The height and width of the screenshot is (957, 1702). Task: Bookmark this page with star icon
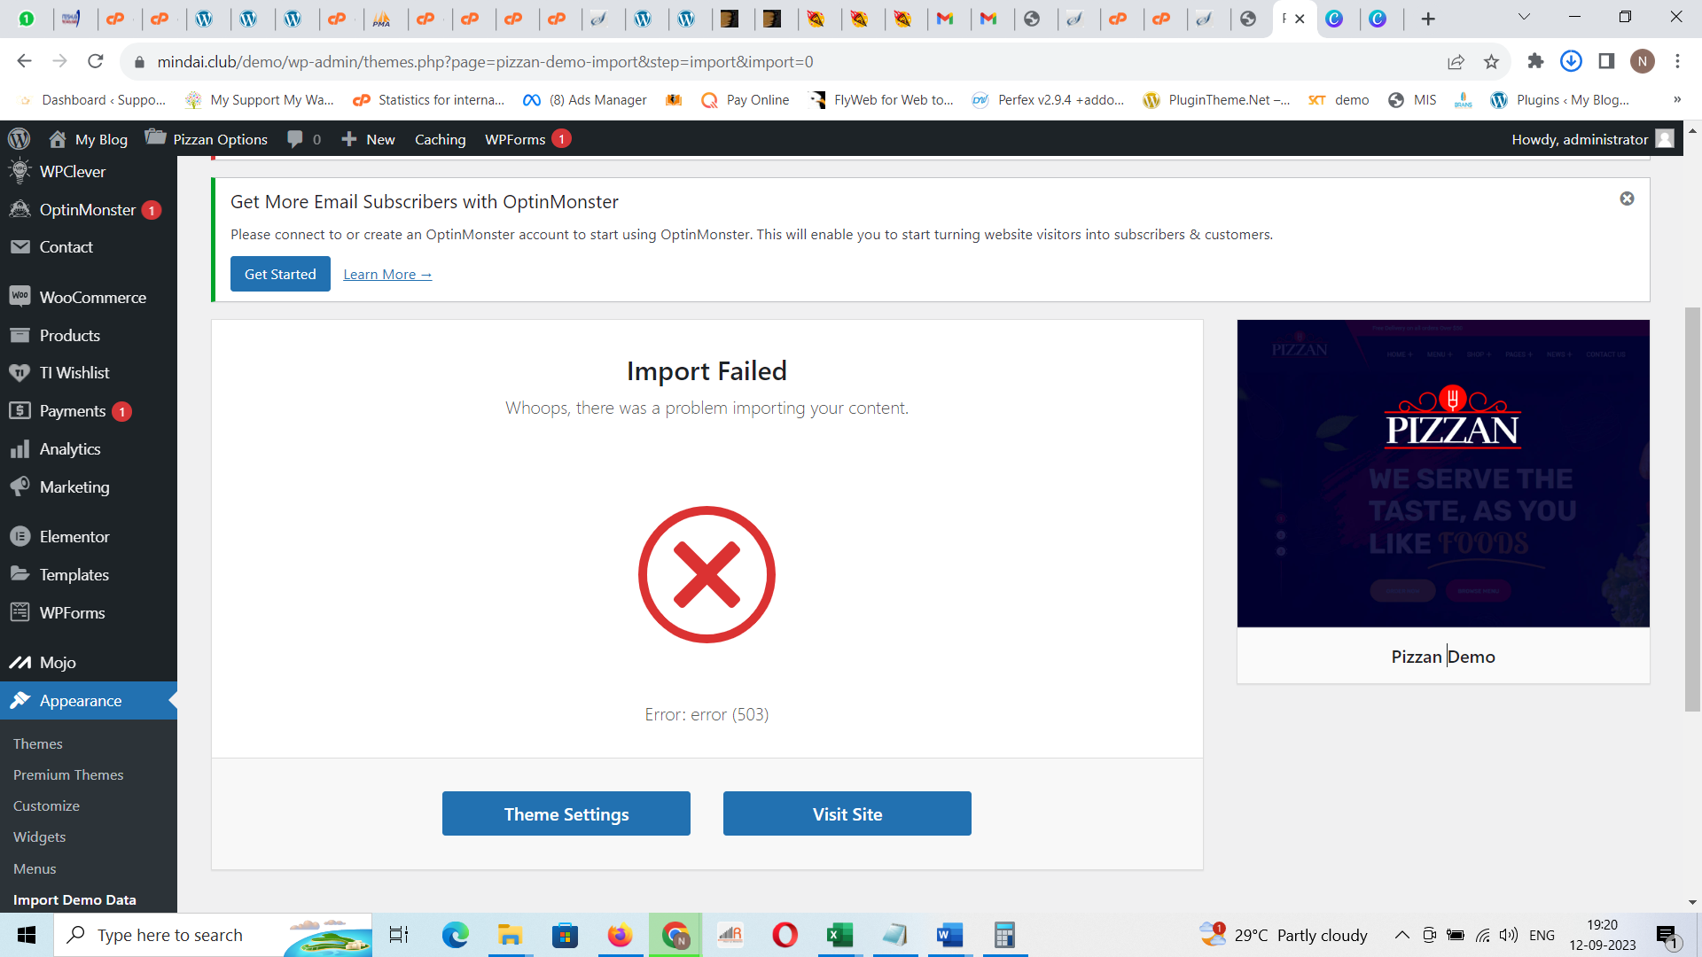[x=1491, y=61]
